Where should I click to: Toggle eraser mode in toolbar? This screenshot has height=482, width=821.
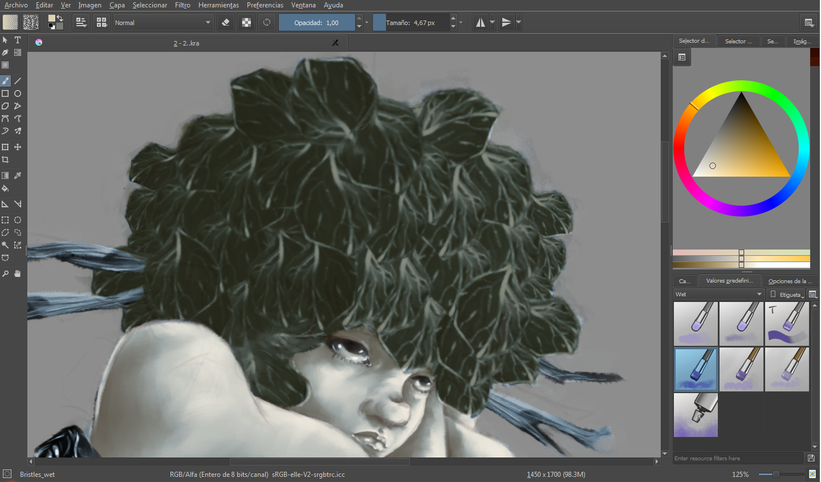click(226, 23)
